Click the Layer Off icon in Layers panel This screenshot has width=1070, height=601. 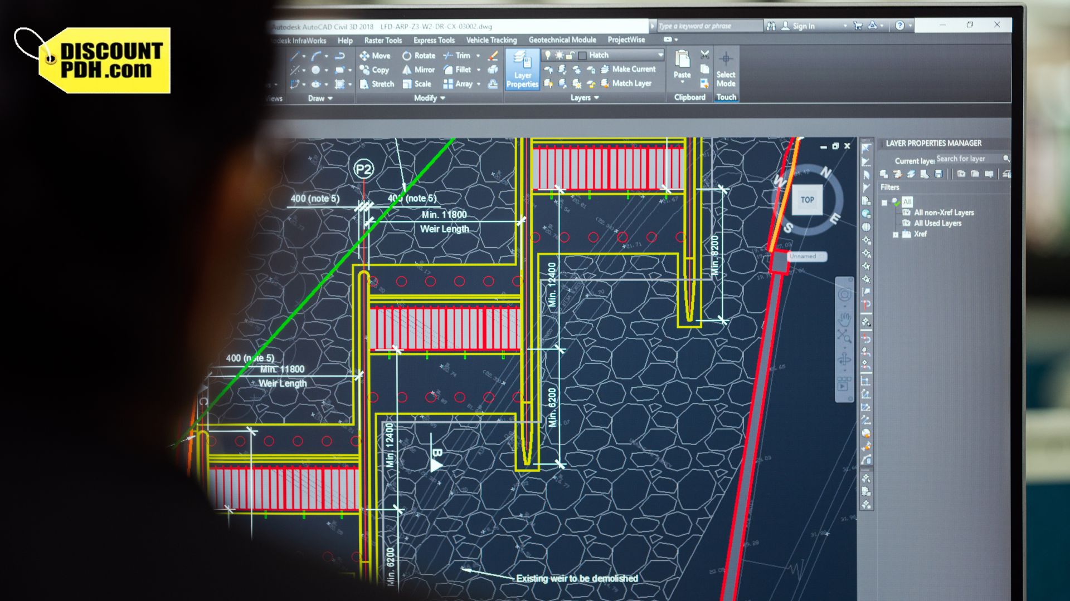click(549, 70)
